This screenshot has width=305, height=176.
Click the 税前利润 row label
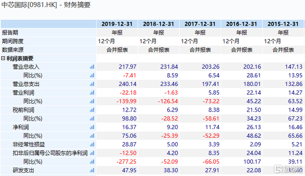24,110
